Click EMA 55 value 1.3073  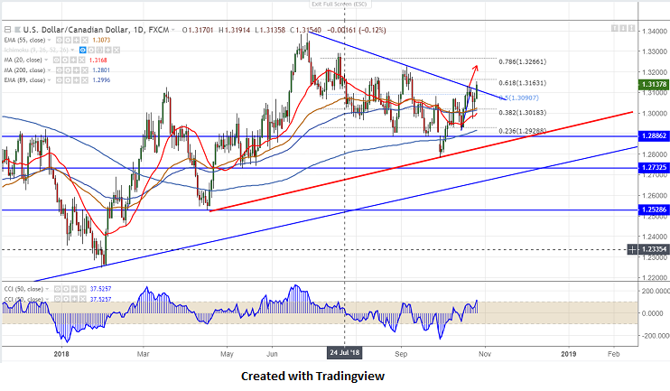(x=101, y=40)
